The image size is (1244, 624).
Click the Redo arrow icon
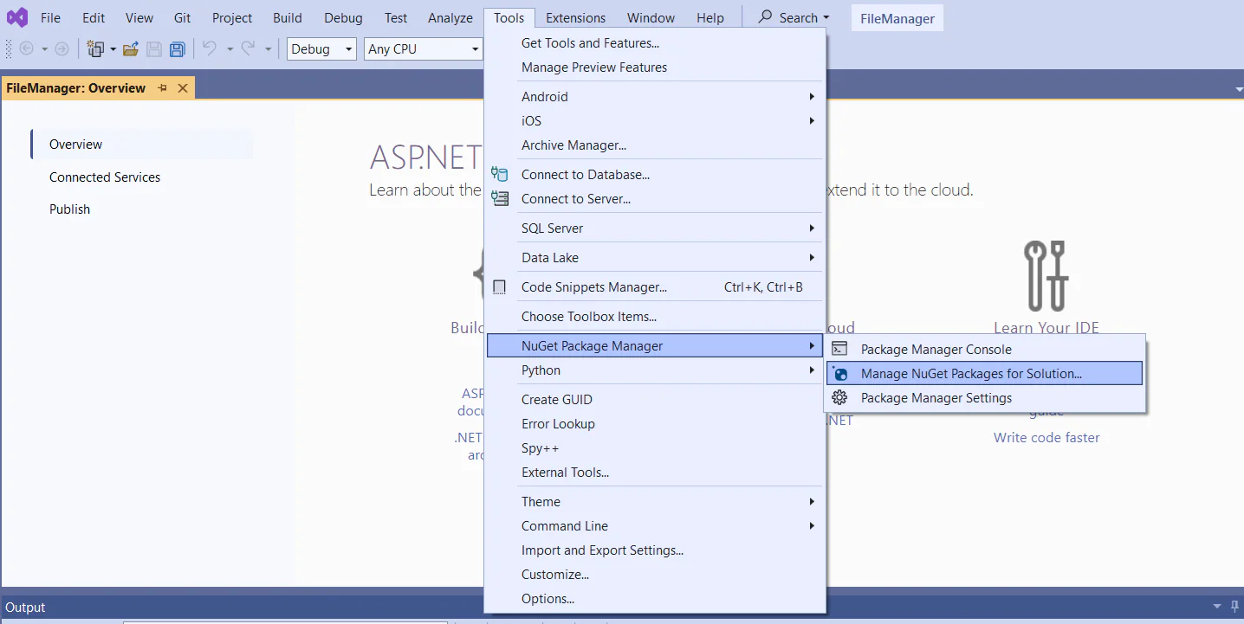point(249,49)
